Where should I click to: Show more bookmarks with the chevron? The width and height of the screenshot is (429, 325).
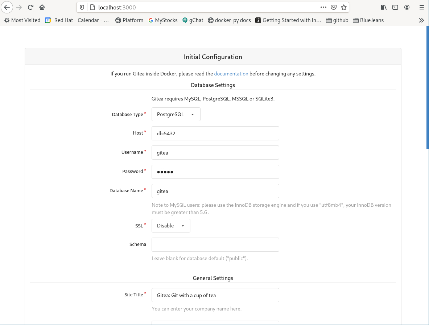coord(421,20)
